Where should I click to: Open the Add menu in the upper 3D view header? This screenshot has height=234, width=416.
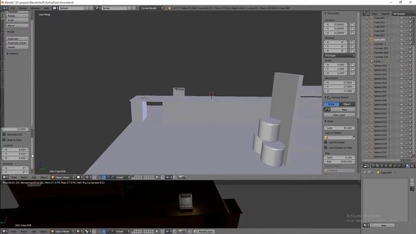pyautogui.click(x=34, y=177)
